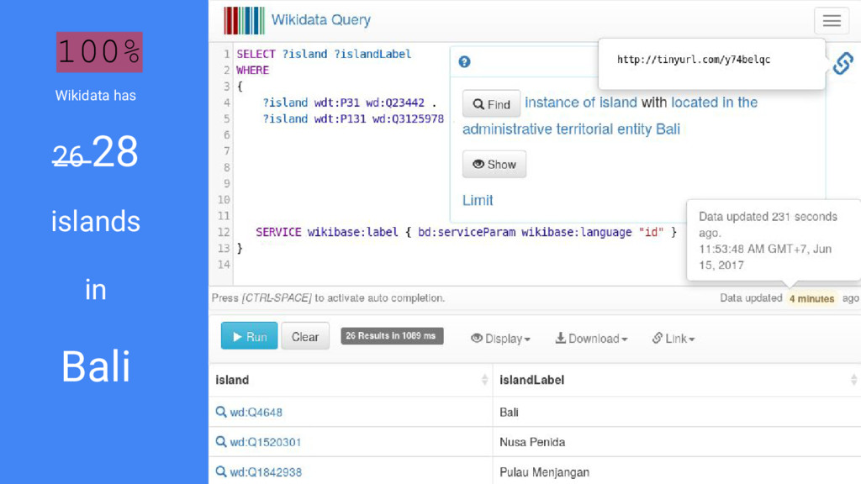Click the magnifier icon next to wd:Q1842938
Screen dimensions: 861x484
coord(221,471)
